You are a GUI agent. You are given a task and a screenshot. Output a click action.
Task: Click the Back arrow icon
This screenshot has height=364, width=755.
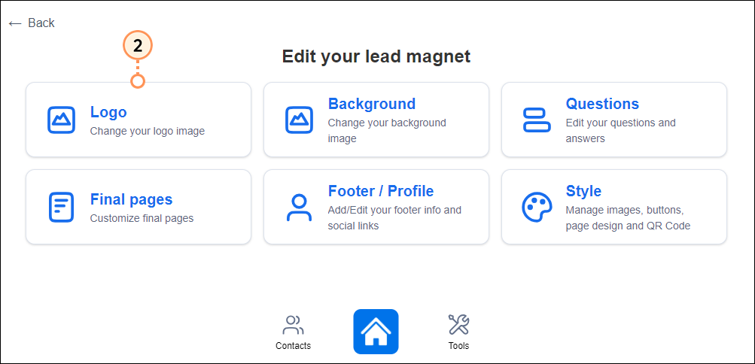[15, 23]
